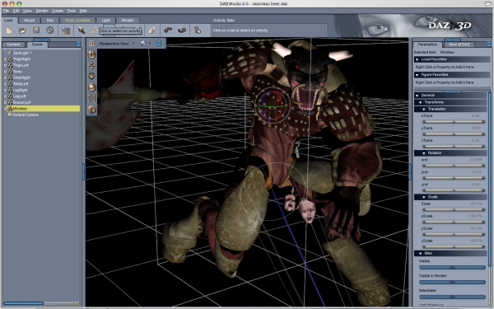The width and height of the screenshot is (494, 309).
Task: Collapse the General section
Action: 417,96
